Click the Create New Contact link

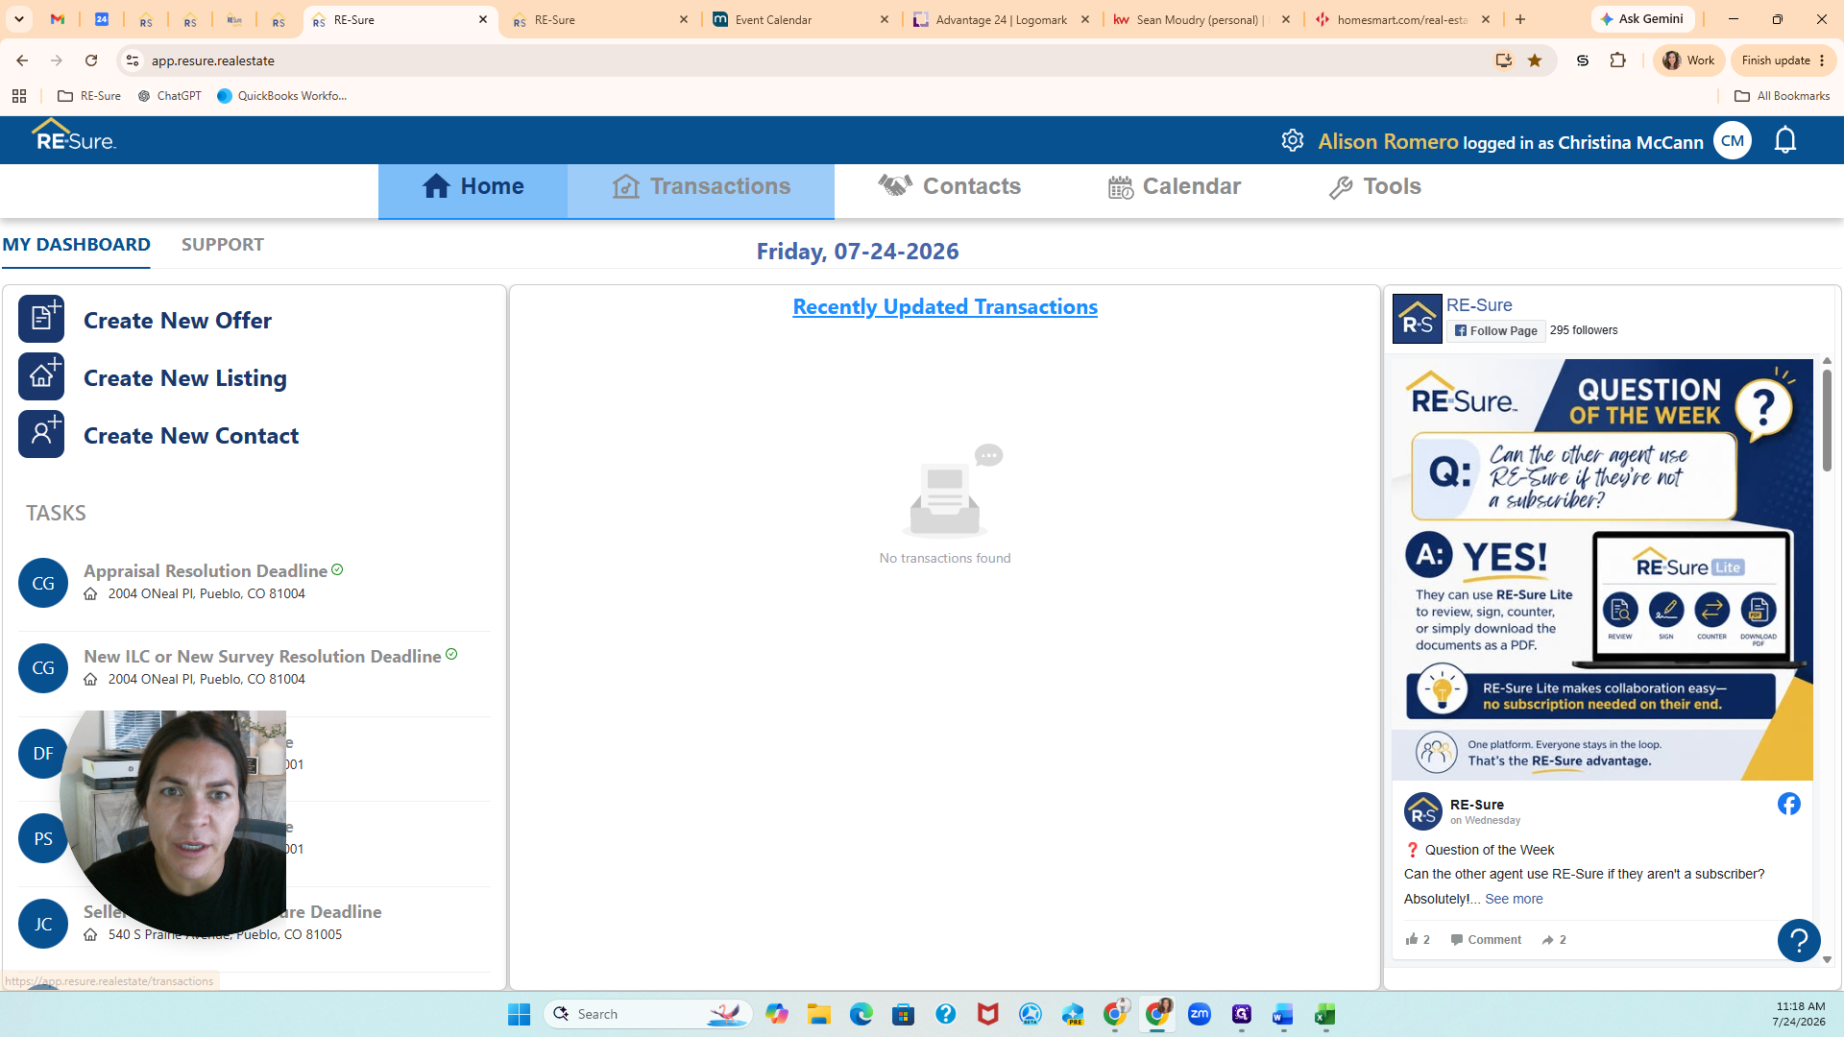(191, 436)
